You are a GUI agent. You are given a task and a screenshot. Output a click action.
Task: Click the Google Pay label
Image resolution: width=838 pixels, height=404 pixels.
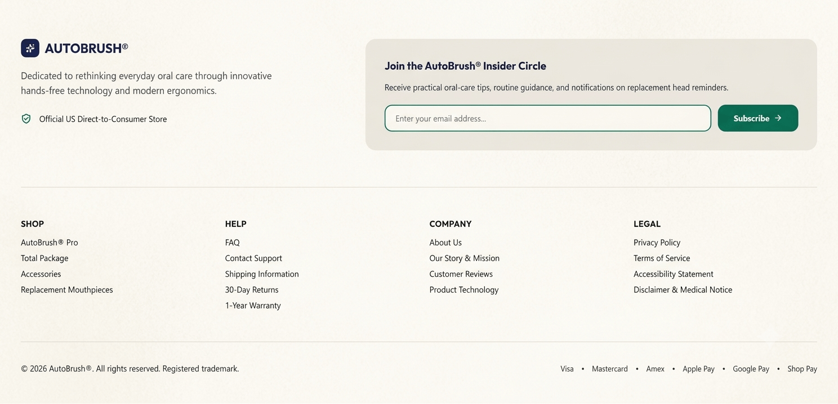tap(751, 369)
